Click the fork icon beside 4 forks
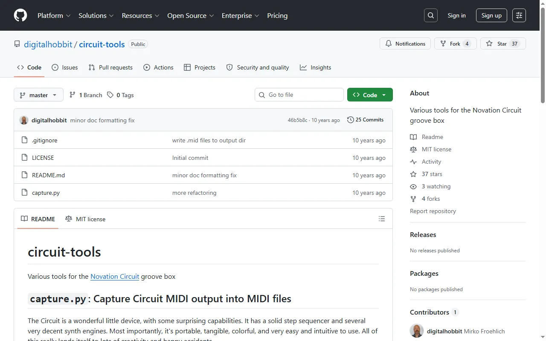The height and width of the screenshot is (341, 546). [413, 199]
